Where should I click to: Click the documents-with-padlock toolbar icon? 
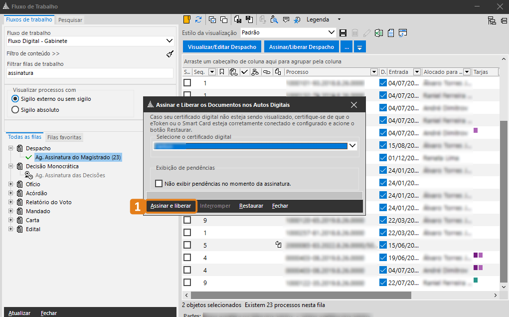238,19
